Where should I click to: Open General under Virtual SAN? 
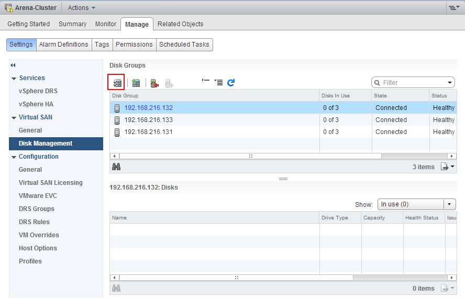(x=30, y=130)
